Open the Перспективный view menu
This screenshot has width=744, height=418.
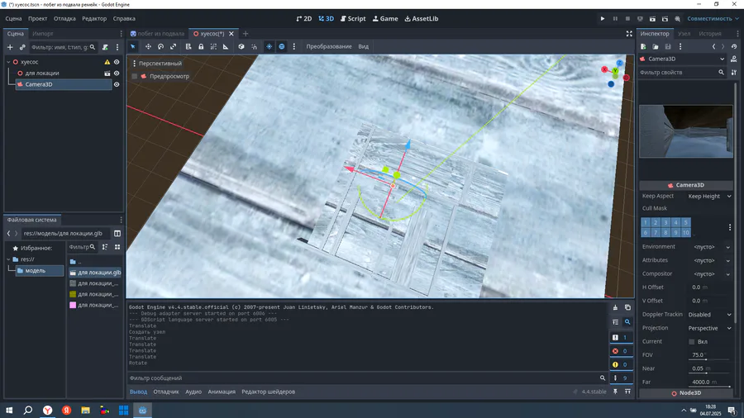pos(157,64)
